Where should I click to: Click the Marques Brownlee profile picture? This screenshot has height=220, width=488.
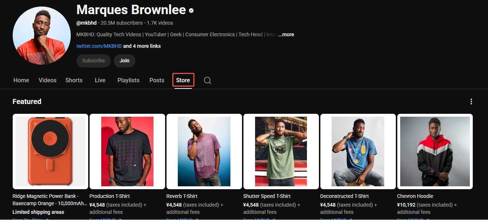(x=42, y=35)
